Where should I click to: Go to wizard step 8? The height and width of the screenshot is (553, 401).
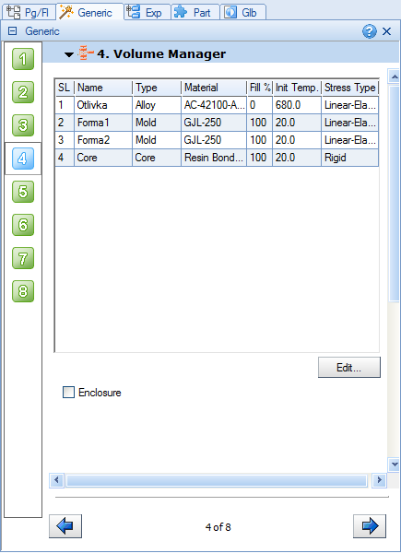(23, 291)
